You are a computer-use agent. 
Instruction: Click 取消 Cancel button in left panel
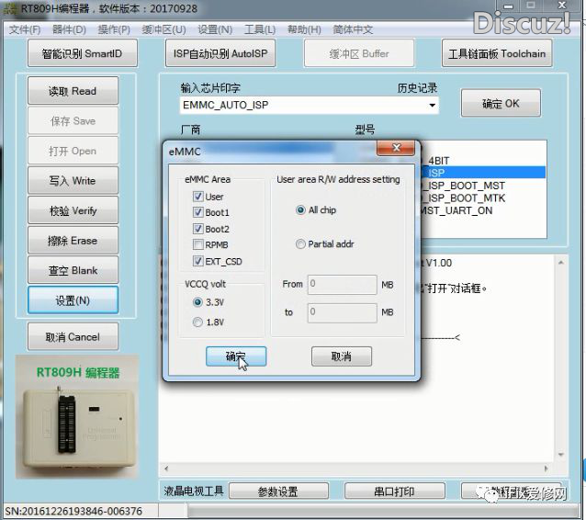click(73, 337)
